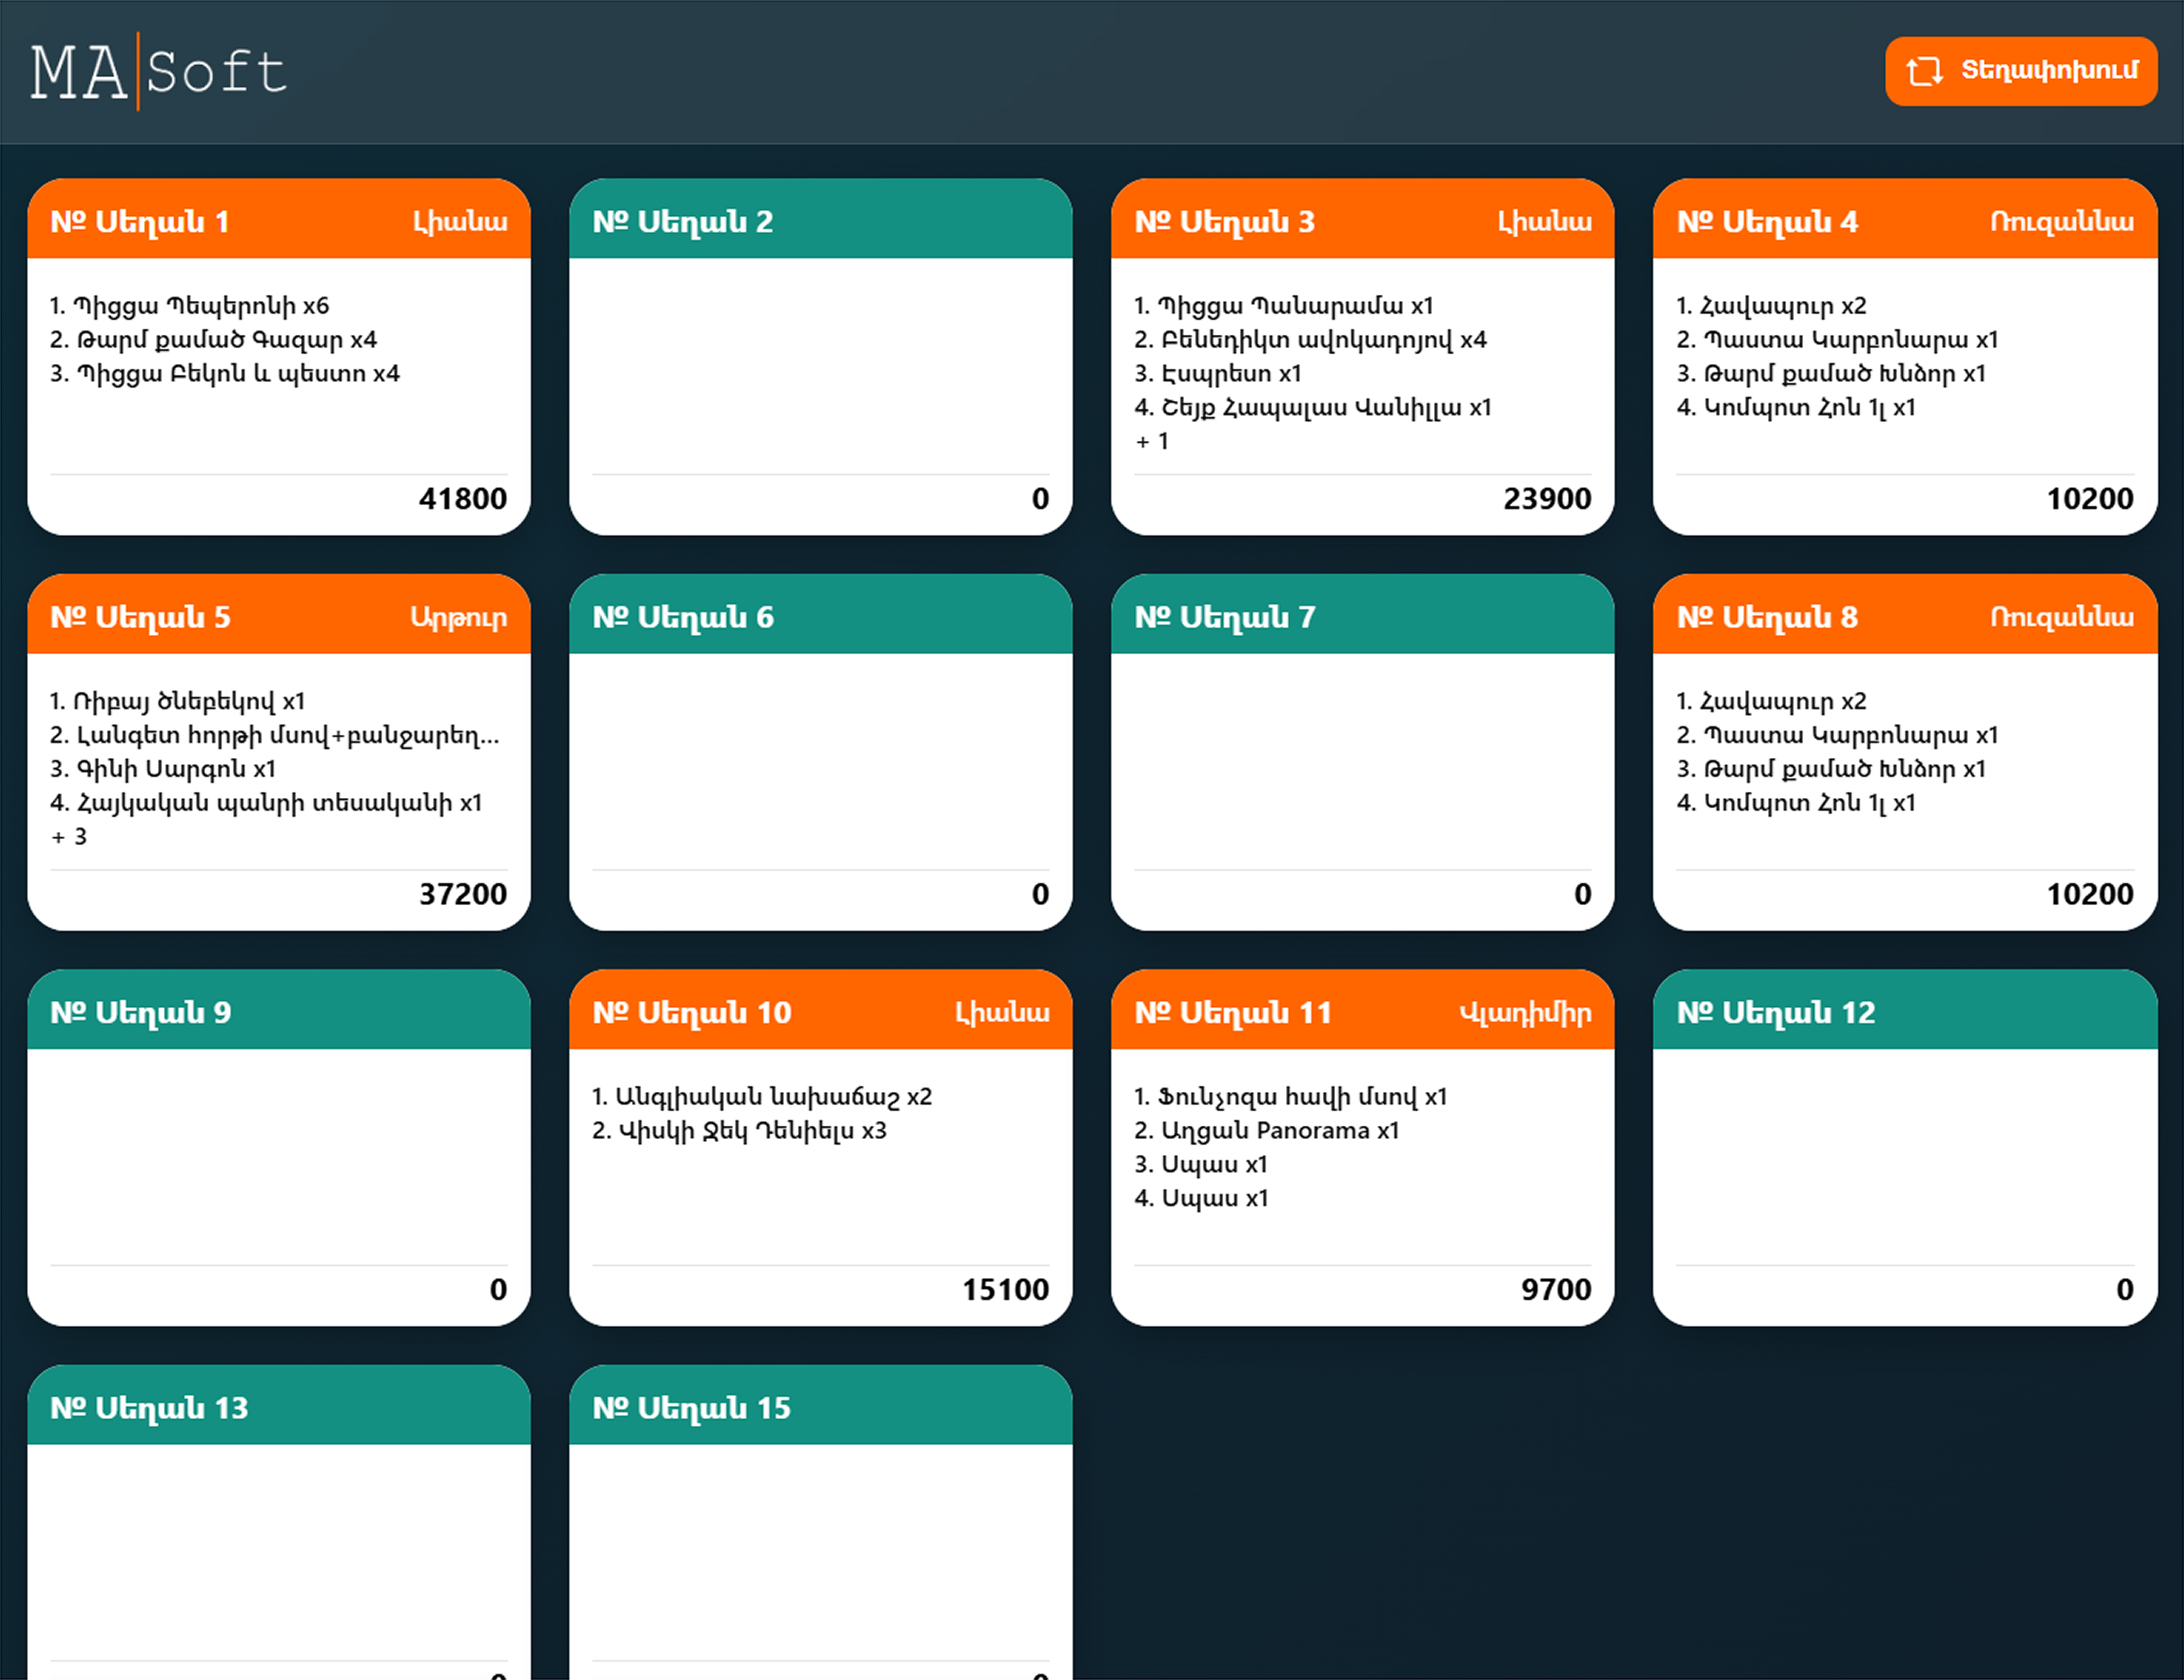This screenshot has width=2184, height=1680.
Task: Click item Աղցան Panorama x1
Action: pos(1267,1131)
